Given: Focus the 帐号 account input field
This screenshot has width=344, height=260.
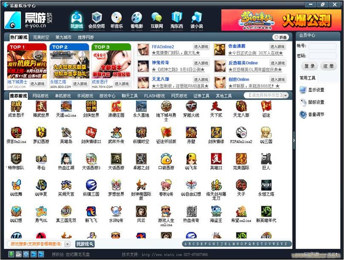Looking at the screenshot, I should coord(322,46).
